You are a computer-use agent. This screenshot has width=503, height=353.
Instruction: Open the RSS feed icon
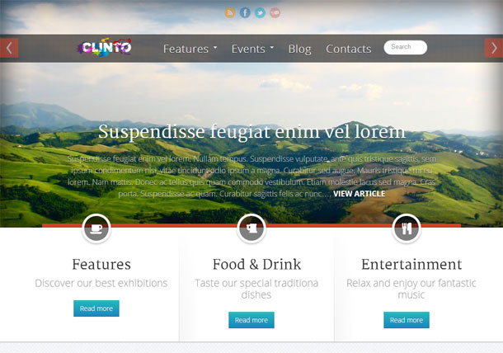230,13
